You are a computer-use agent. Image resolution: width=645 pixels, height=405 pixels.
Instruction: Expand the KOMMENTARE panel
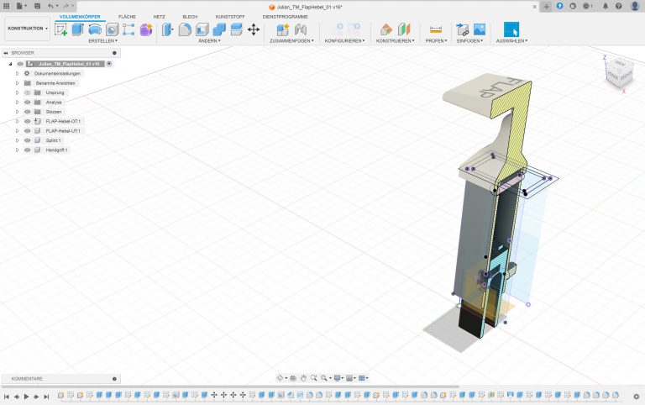114,379
